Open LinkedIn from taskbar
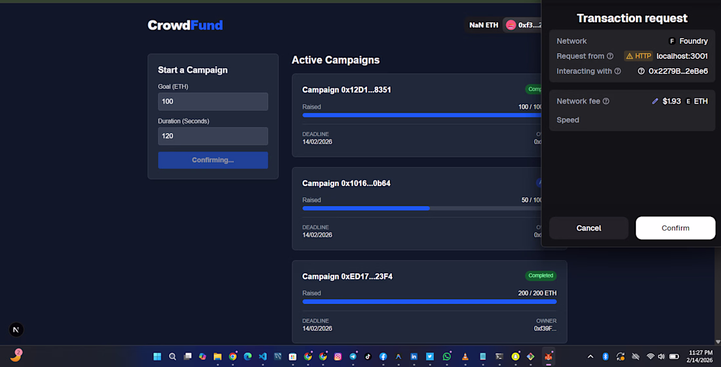The width and height of the screenshot is (721, 367). point(414,357)
